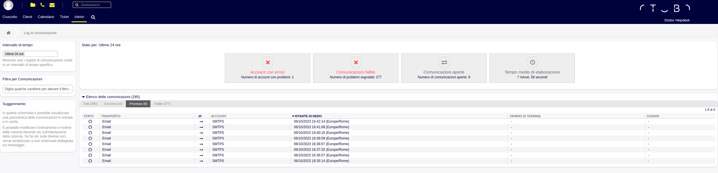Image resolution: width=718 pixels, height=173 pixels.
Task: Open the Tempo medio di elaborazione clock tile
Action: (532, 68)
